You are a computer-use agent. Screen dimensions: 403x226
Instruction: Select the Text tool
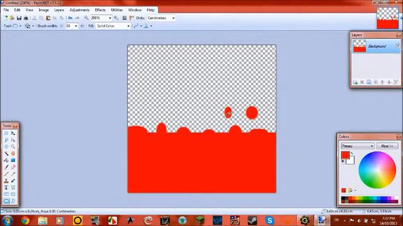[x=6, y=187]
